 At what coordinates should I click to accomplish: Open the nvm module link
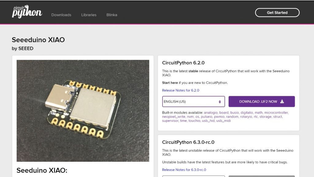pos(190,117)
